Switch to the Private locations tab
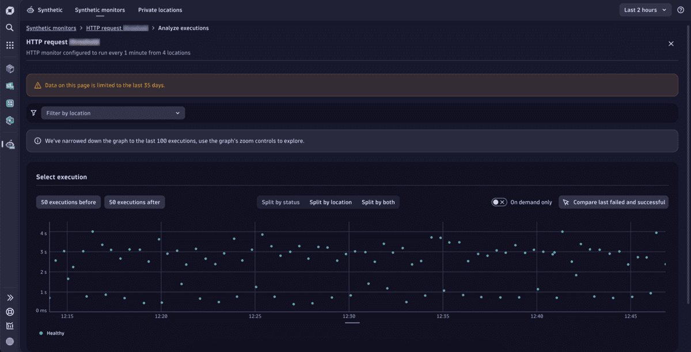Viewport: 691px width, 352px height. 160,10
